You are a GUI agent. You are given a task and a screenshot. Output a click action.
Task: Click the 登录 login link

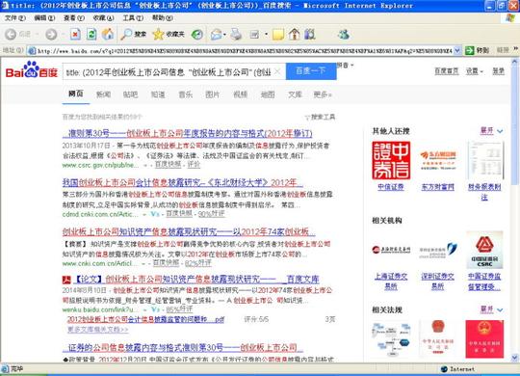pos(498,71)
